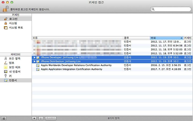Click the 모든 항목 keys icon
The height and width of the screenshot is (121, 193).
pos(6,58)
